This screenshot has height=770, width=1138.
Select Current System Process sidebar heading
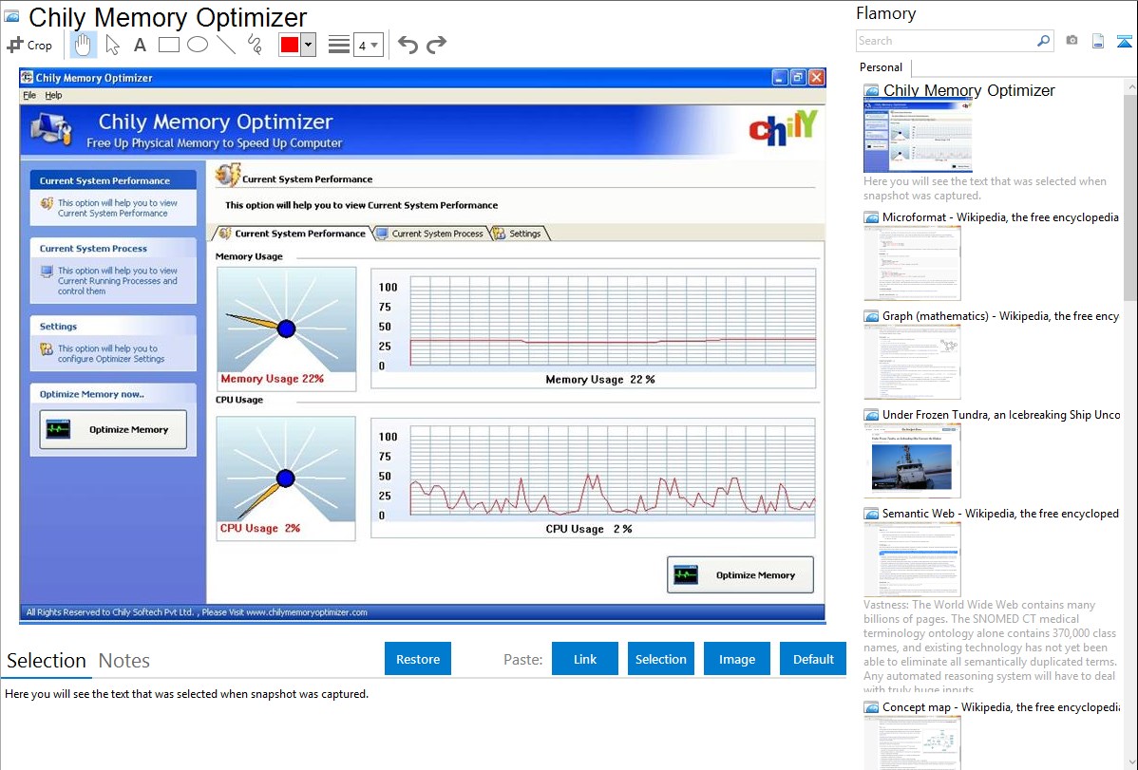pos(93,248)
